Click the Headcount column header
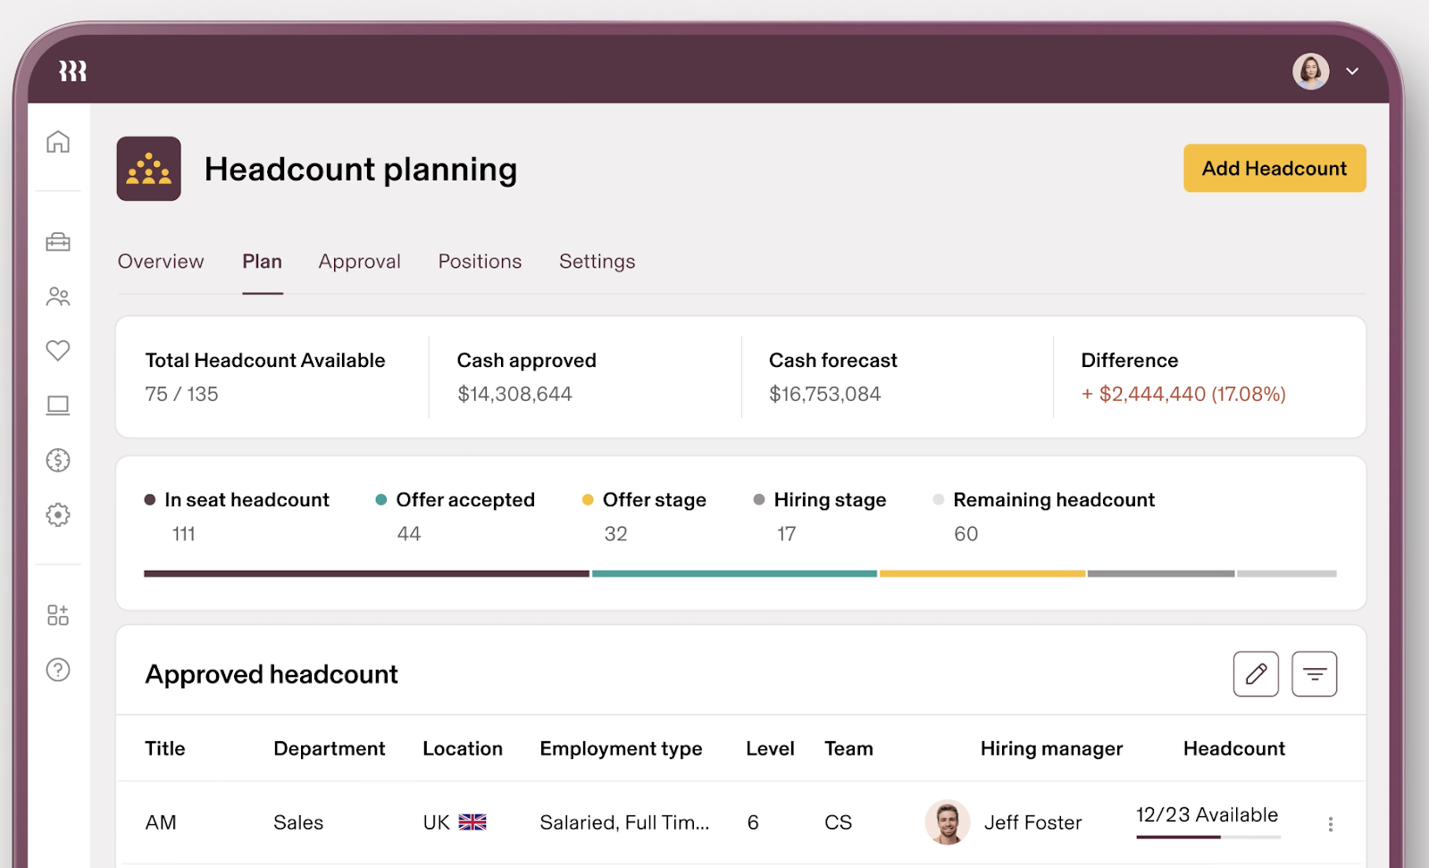The width and height of the screenshot is (1429, 868). 1234,748
